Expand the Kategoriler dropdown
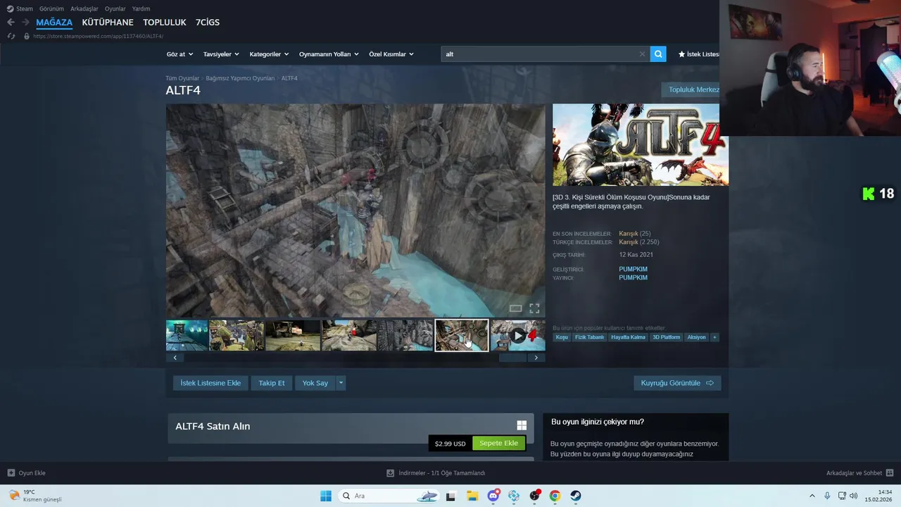901x507 pixels. tap(269, 54)
